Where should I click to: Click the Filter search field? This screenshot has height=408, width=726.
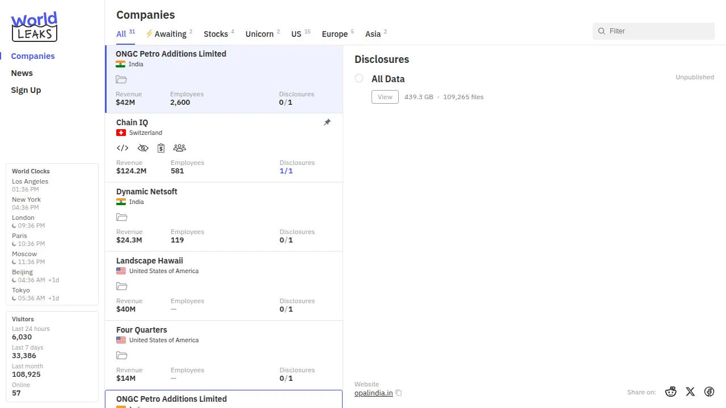coord(658,31)
